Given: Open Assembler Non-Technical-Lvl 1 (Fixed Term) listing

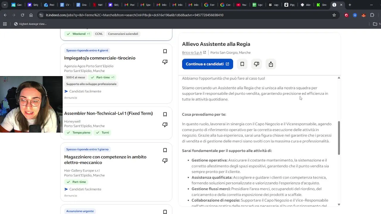Looking at the screenshot, I should coord(108,114).
